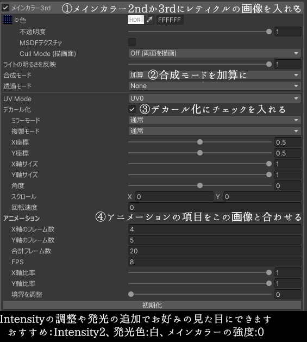
Task: Click the Y軸比率 slider handle
Action: [269, 283]
